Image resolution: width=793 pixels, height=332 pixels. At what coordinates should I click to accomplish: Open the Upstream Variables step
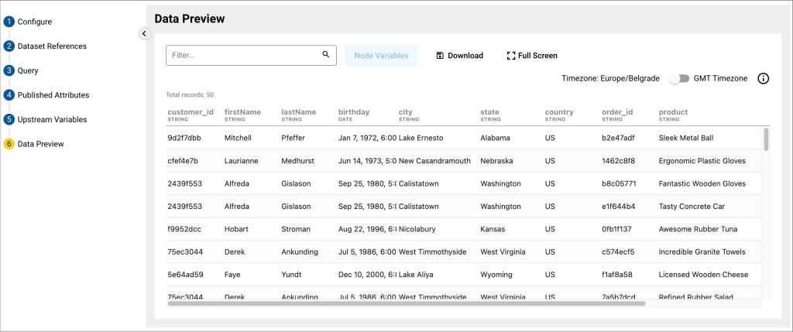[x=52, y=120]
